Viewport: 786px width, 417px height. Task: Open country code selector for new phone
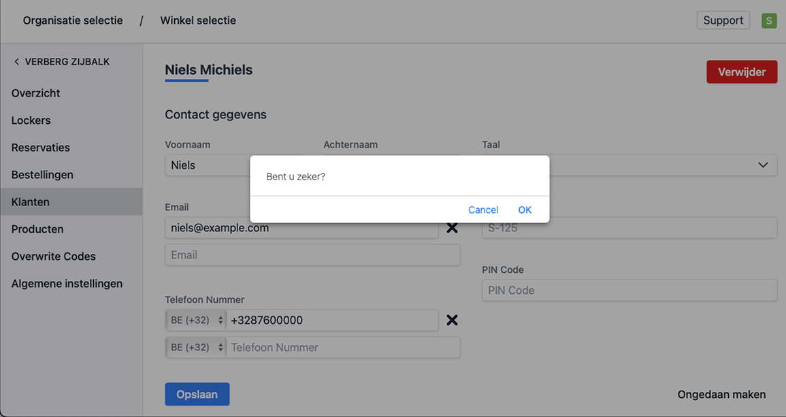click(x=196, y=348)
